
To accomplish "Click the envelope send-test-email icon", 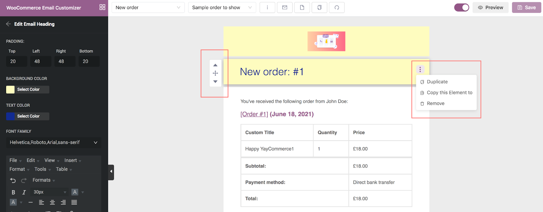I will pos(285,7).
